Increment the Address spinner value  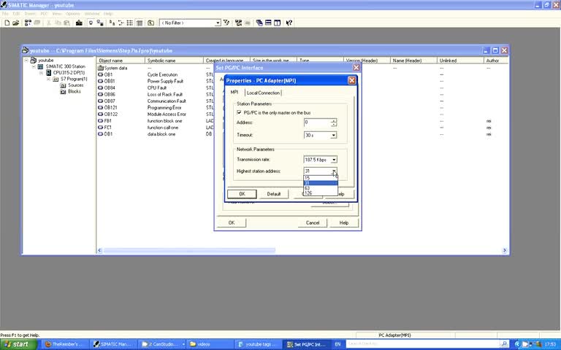point(333,121)
